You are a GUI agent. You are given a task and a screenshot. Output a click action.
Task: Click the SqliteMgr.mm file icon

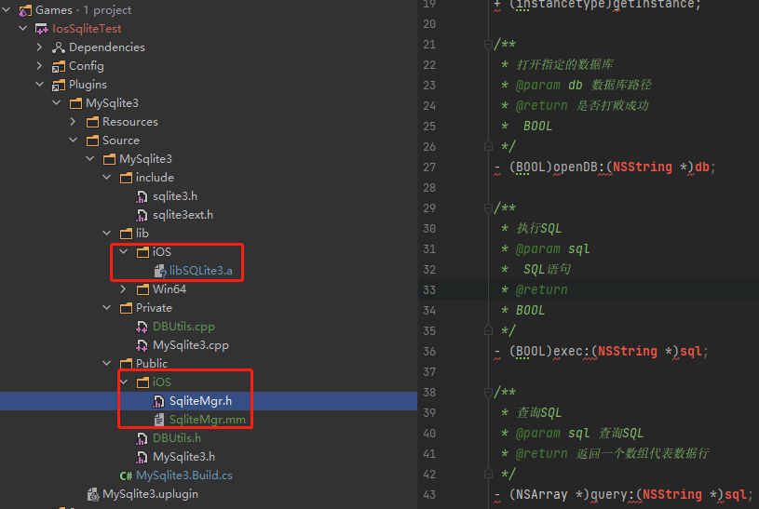pyautogui.click(x=159, y=420)
